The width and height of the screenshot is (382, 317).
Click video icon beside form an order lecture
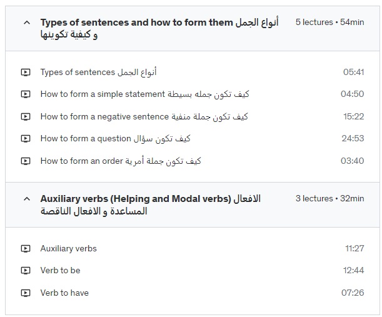[x=26, y=161]
